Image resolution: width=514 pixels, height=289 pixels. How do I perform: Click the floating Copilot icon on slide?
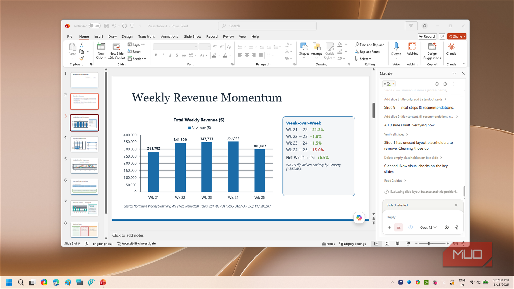(x=359, y=218)
